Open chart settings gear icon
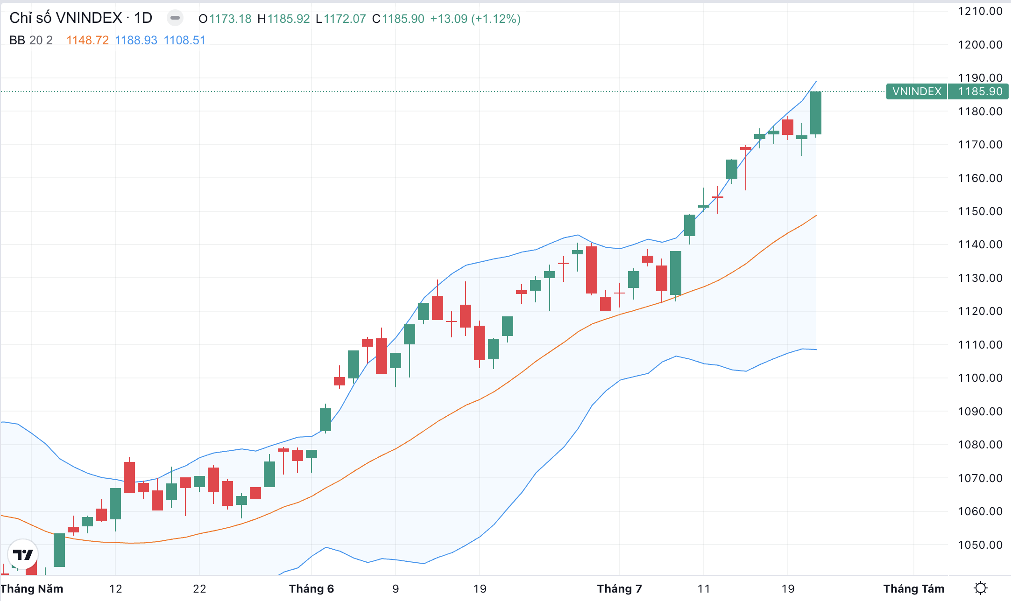This screenshot has height=601, width=1011. tap(981, 588)
